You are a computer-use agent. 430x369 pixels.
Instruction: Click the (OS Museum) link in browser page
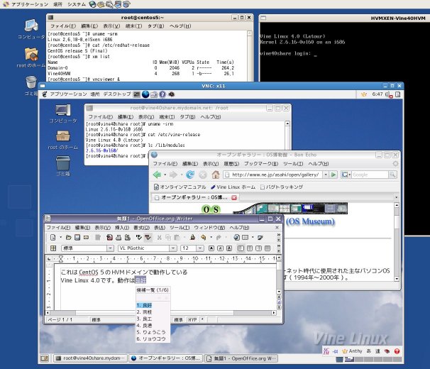pos(310,221)
